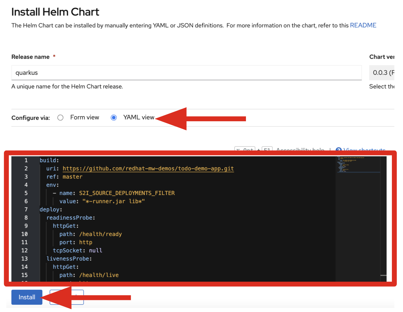Click the S2I_SOURCE_DEPLOYMENTS_FILTER name value
The width and height of the screenshot is (403, 312).
coord(127,193)
